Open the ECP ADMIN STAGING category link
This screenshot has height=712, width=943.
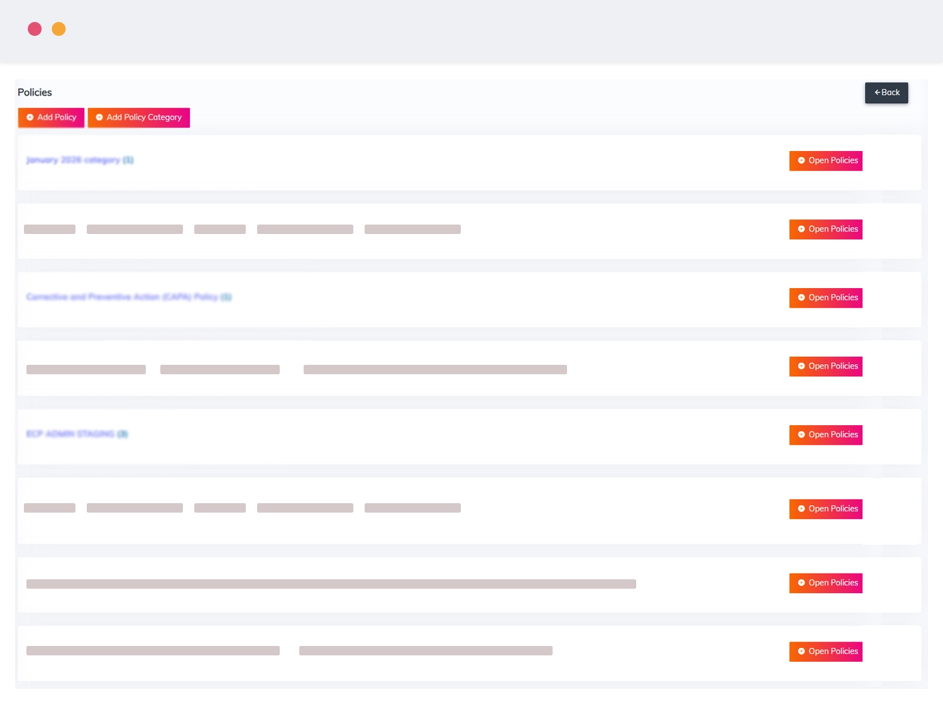pos(77,434)
